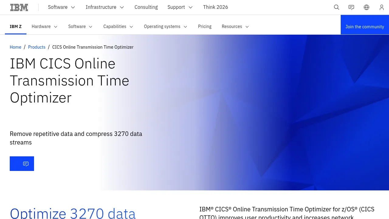Expand the Hardware submenu
Viewport: 389px width, 219px height.
point(44,26)
